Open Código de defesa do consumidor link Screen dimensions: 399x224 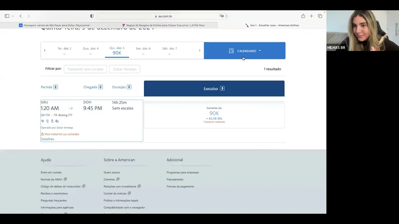coord(63,187)
